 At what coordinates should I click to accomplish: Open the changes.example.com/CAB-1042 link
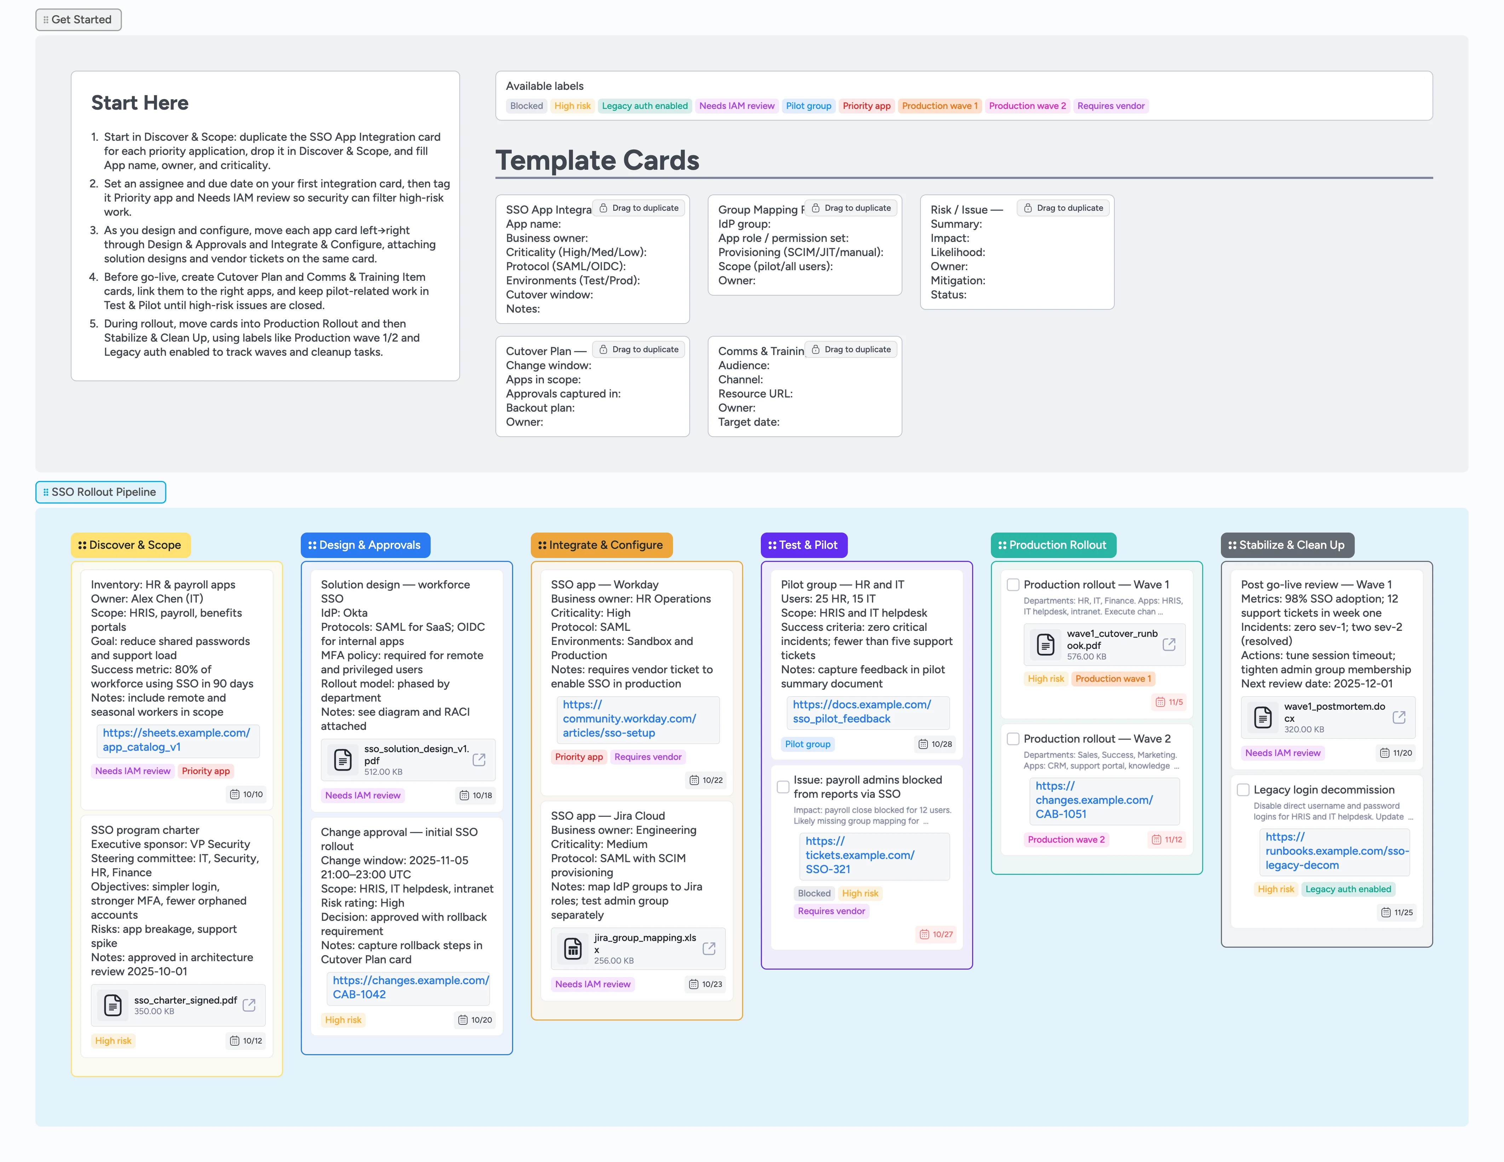point(408,987)
